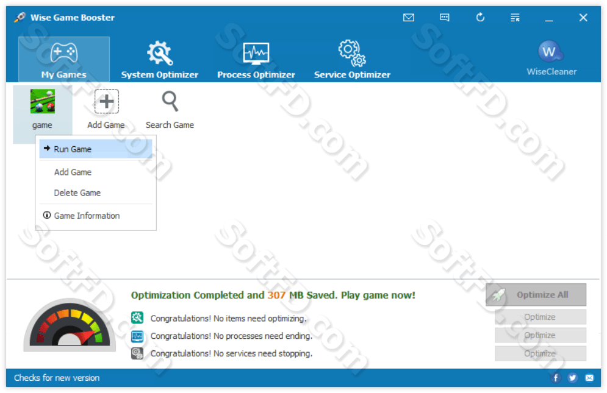Click Optimize button for system items row
The height and width of the screenshot is (393, 607).
point(540,317)
